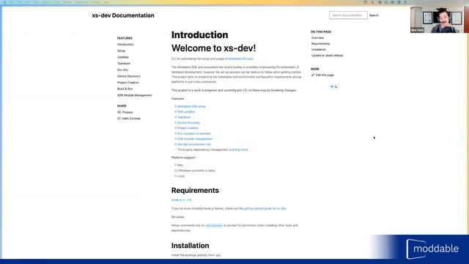Click the Search button
Viewport: 469px width, 264px height.
[x=374, y=15]
